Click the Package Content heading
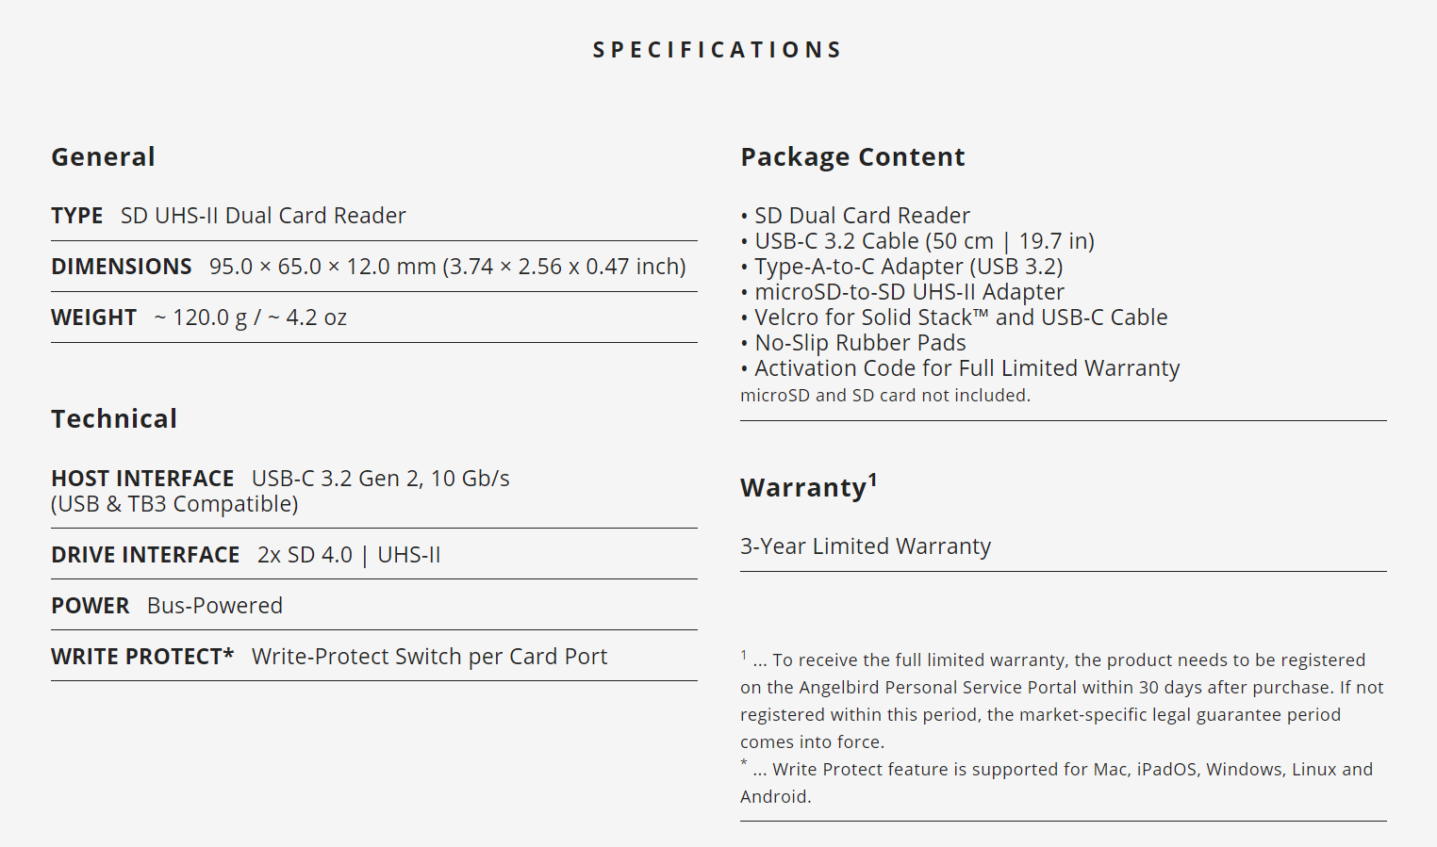1437x847 pixels. coord(852,156)
